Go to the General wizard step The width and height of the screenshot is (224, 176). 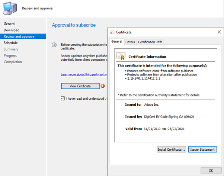[x=10, y=24]
